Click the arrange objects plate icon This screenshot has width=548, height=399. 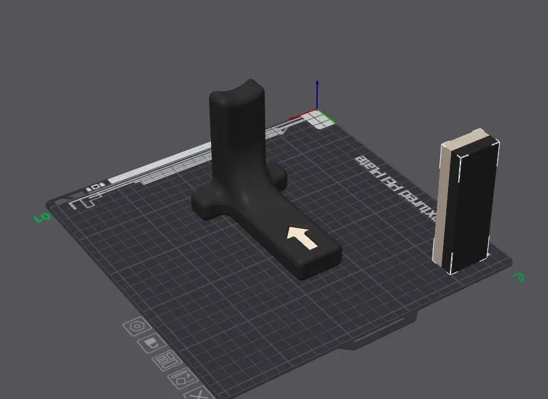[x=167, y=361]
